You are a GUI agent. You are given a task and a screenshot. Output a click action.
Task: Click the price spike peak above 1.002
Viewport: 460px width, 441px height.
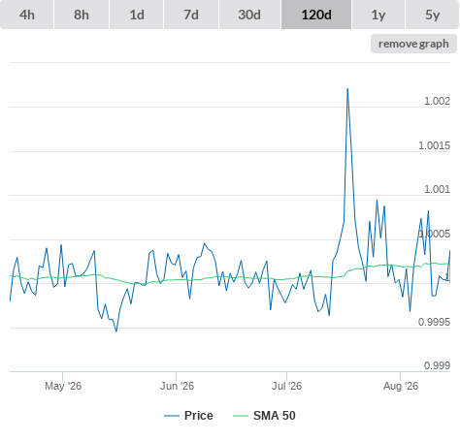coord(347,89)
